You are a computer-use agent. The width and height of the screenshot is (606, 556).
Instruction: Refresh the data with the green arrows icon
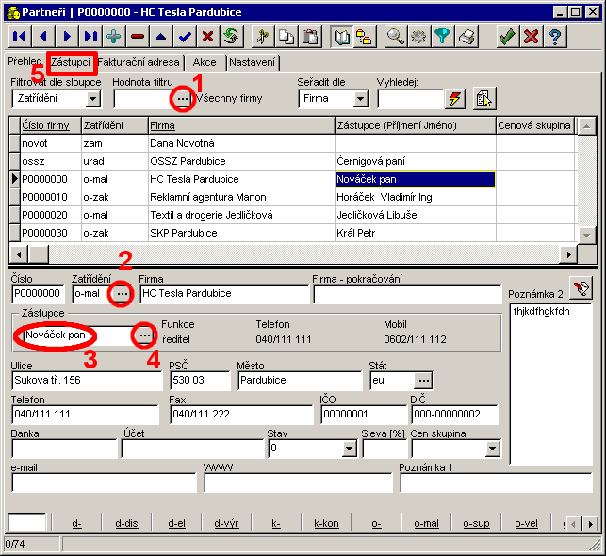[x=231, y=37]
